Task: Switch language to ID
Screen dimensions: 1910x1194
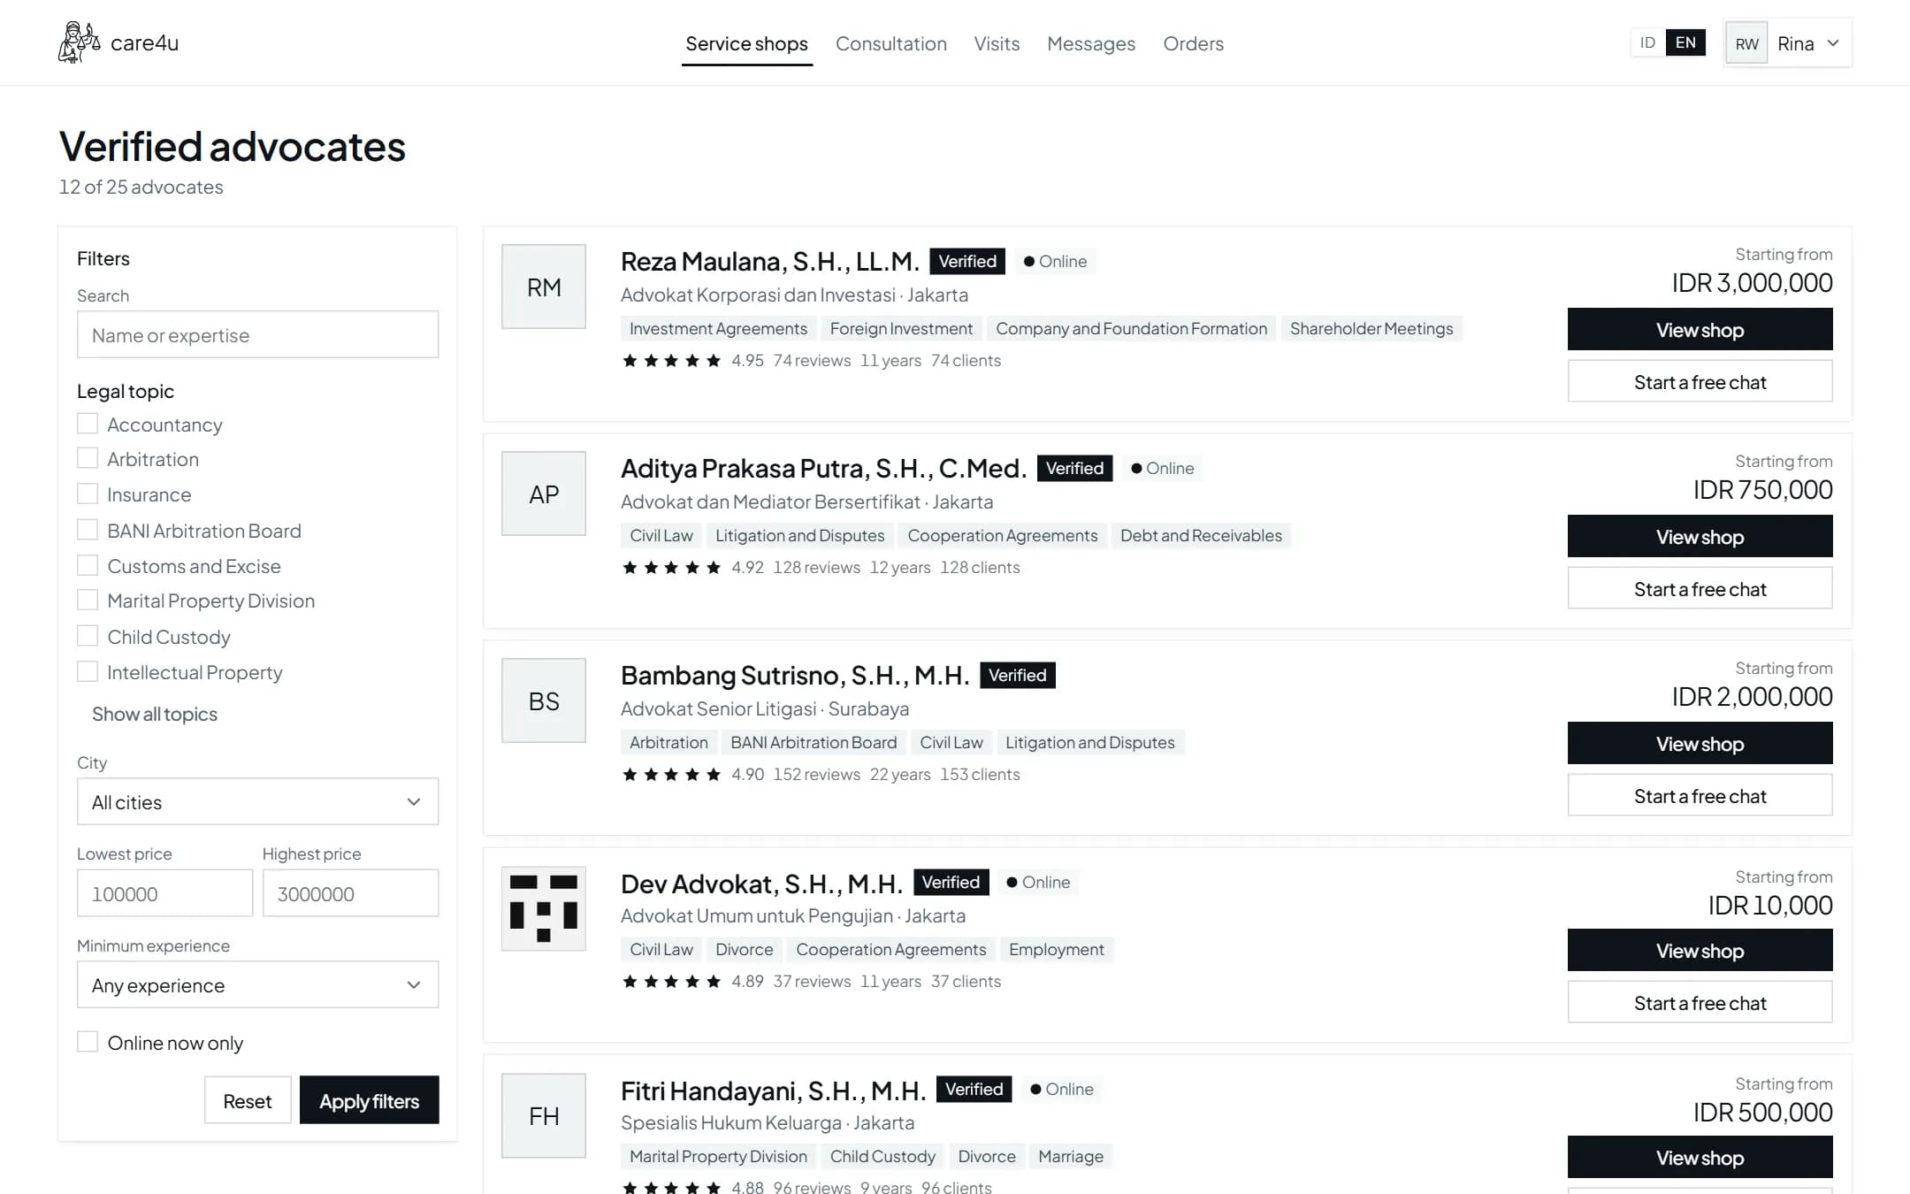Action: [x=1647, y=42]
